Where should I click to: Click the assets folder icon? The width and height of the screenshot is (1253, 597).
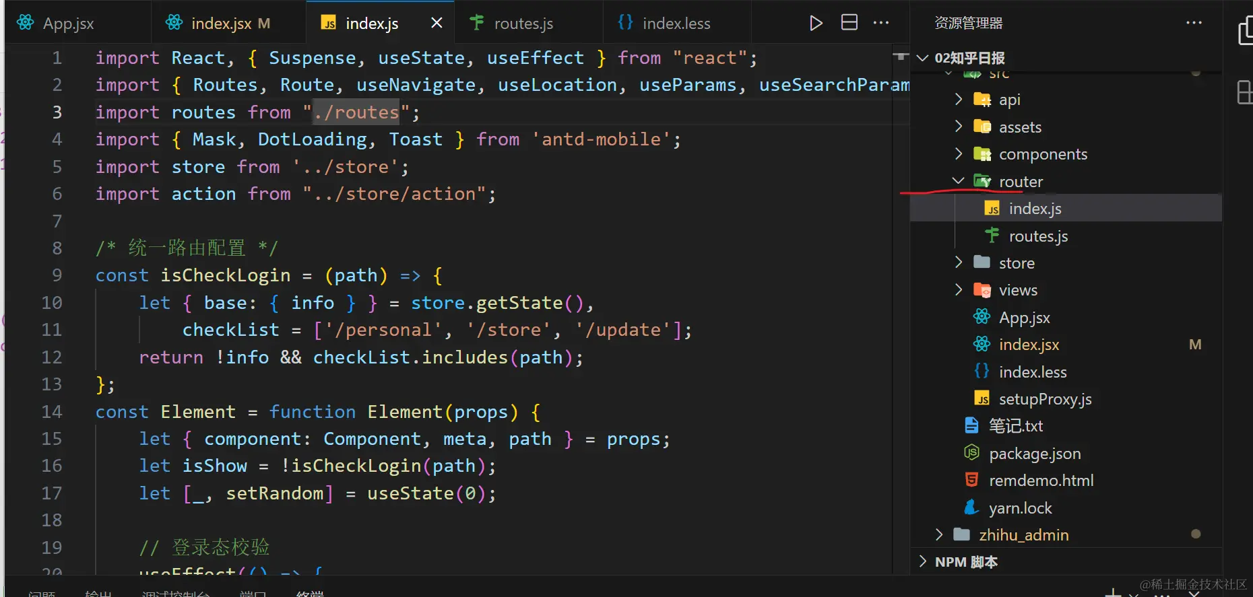[x=982, y=127]
